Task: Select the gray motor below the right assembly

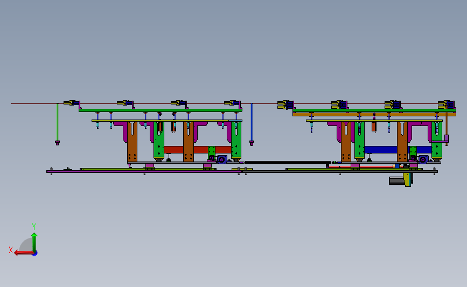Action: 396,181
